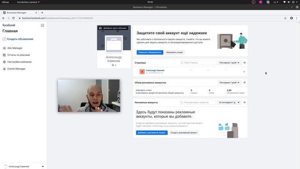Click the ad accounts section gear icon
Viewport: 300px width, 169px height.
(x=244, y=102)
